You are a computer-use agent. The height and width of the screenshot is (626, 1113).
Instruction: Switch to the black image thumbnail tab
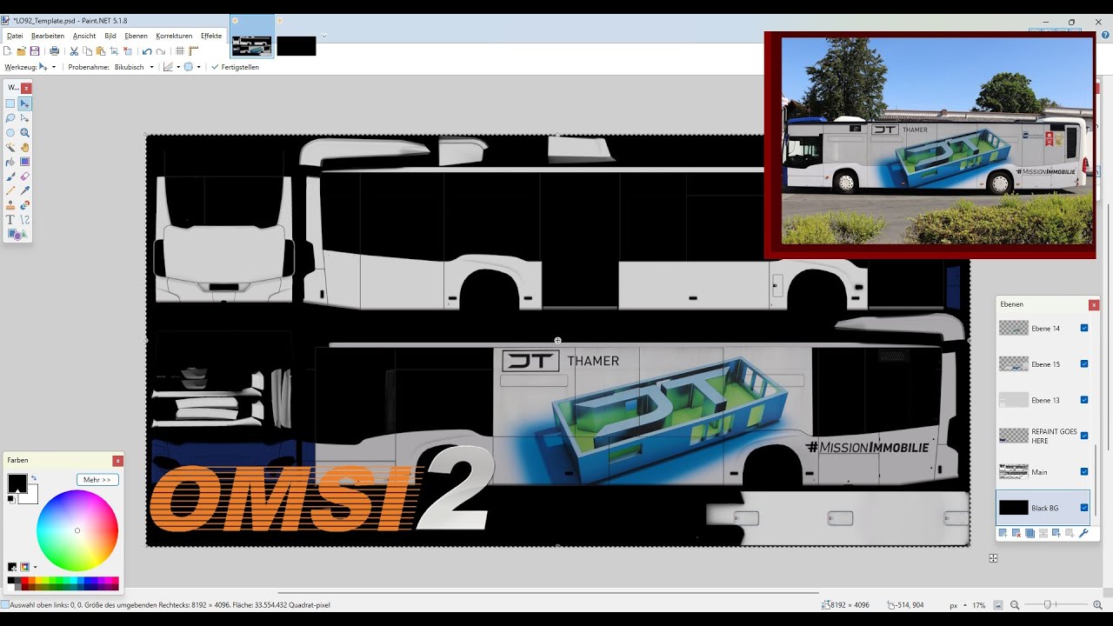click(x=297, y=46)
